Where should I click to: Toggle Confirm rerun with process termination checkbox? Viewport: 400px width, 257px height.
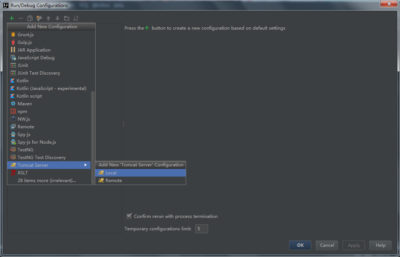[129, 216]
